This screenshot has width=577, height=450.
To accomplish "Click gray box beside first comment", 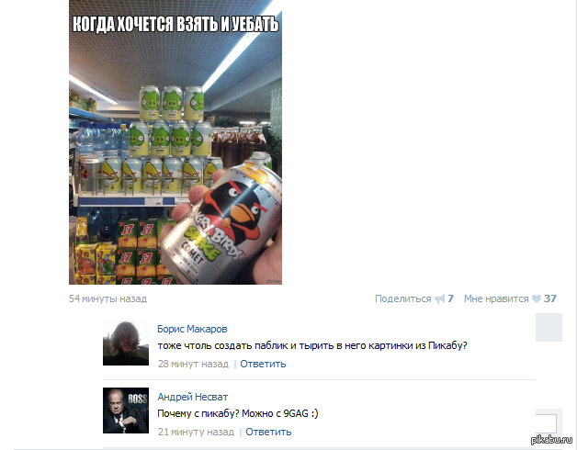I will coord(549,328).
